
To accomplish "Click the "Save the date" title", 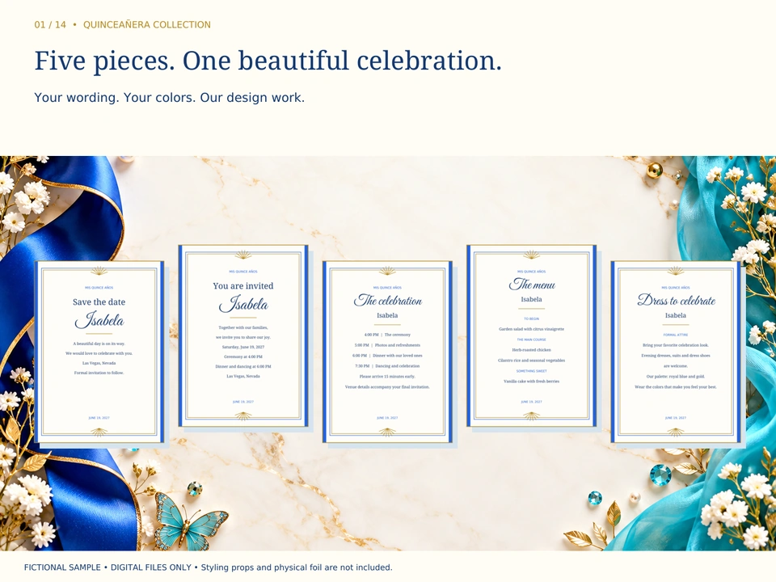I will coord(99,302).
